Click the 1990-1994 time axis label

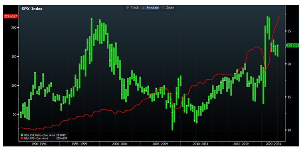pos(39,143)
